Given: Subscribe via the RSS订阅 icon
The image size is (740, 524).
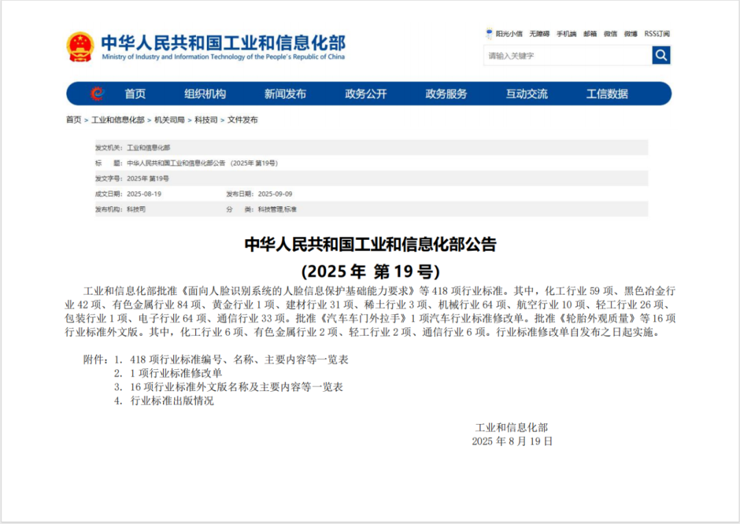Looking at the screenshot, I should pos(656,33).
